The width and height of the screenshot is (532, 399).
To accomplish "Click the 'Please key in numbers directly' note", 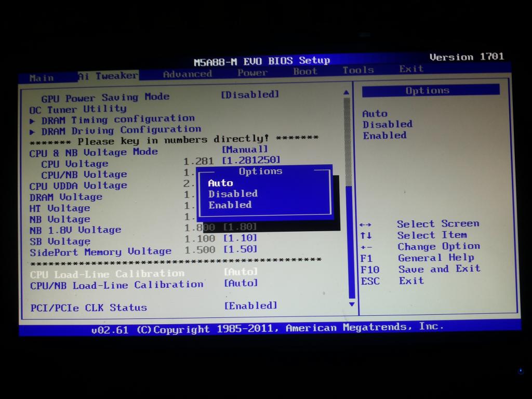I will pos(174,139).
